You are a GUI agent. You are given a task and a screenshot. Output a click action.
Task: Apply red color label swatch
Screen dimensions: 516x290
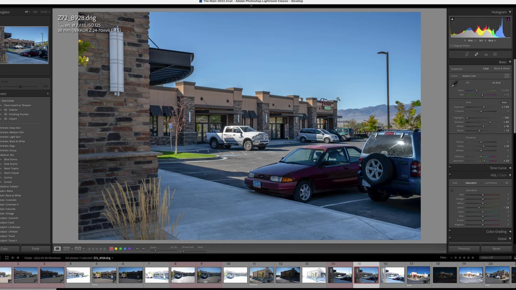click(112, 249)
